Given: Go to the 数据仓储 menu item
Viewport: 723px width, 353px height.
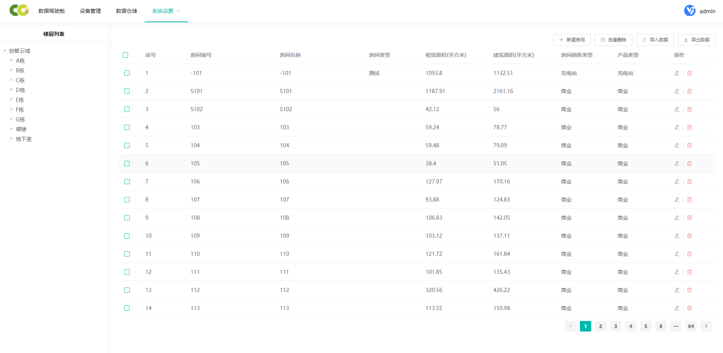Looking at the screenshot, I should point(127,11).
